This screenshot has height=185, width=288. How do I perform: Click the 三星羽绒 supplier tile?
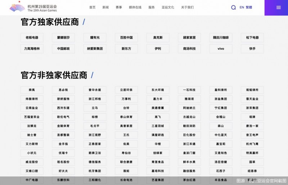click(158, 126)
